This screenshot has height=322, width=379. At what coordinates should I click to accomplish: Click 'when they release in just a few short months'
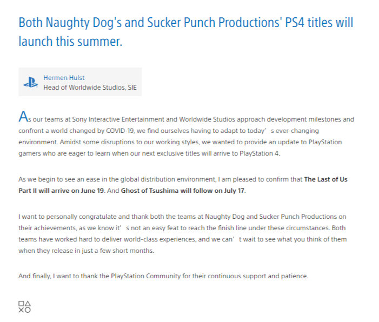point(85,251)
